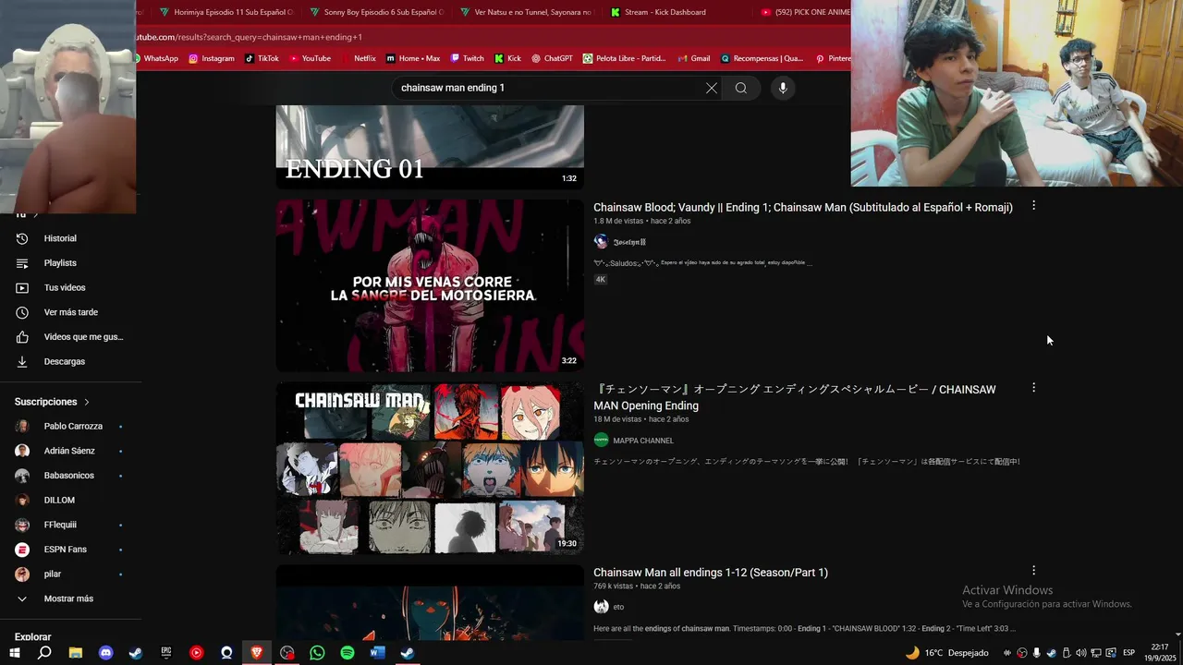
Task: Open options menu for MAPPA Opening Ending video
Action: (x=1033, y=388)
